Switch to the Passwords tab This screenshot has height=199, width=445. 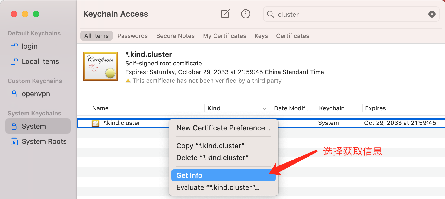[x=132, y=36]
